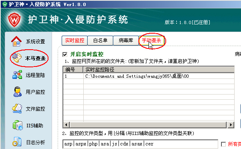Switch to the 白名单 tab

pos(100,40)
